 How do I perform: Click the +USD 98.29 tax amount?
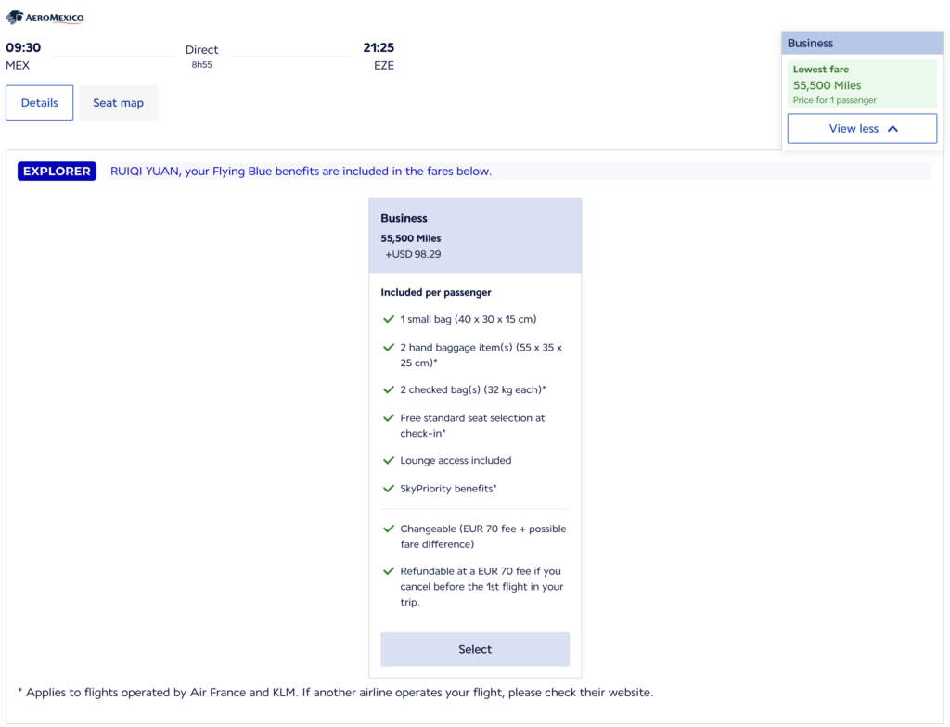[413, 254]
